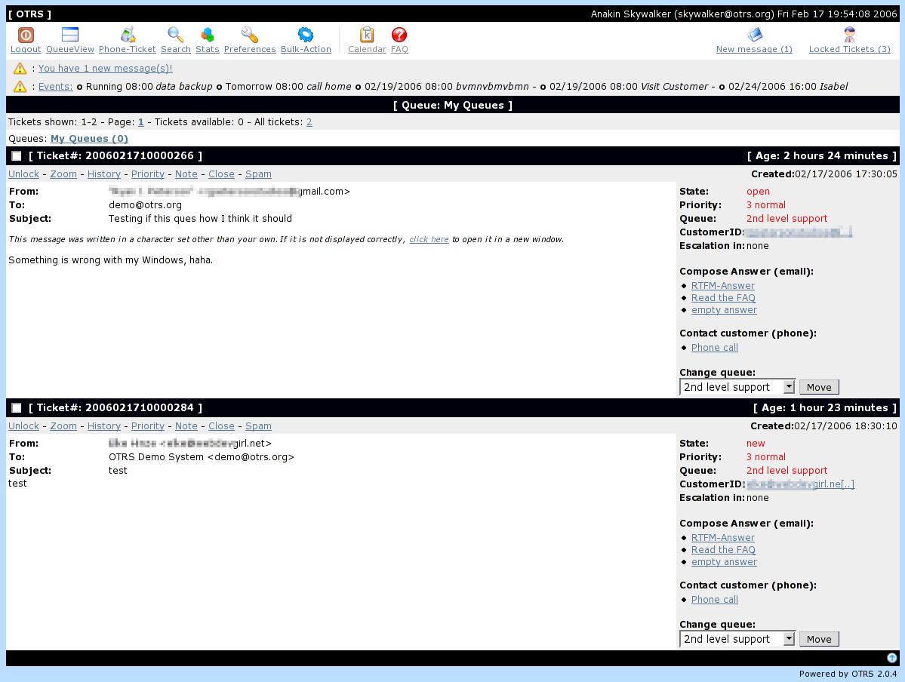The width and height of the screenshot is (905, 682).
Task: Click Move button for first ticket
Action: tap(819, 387)
